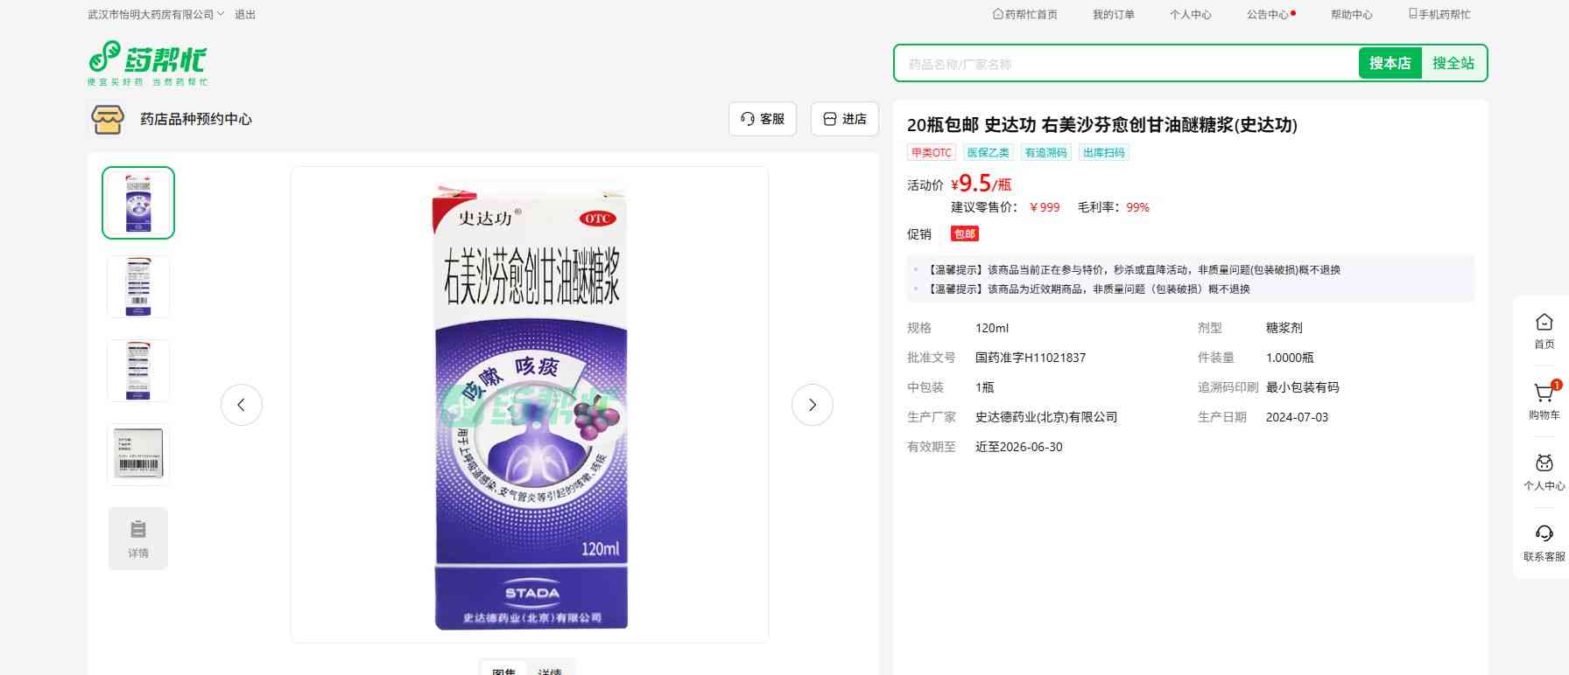Open 公告中心 in the top menu

tap(1268, 14)
